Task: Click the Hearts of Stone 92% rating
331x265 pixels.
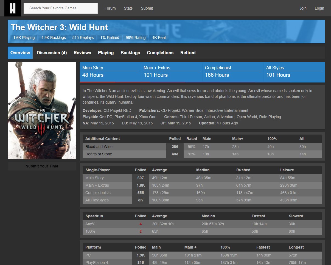Action: 192,154
